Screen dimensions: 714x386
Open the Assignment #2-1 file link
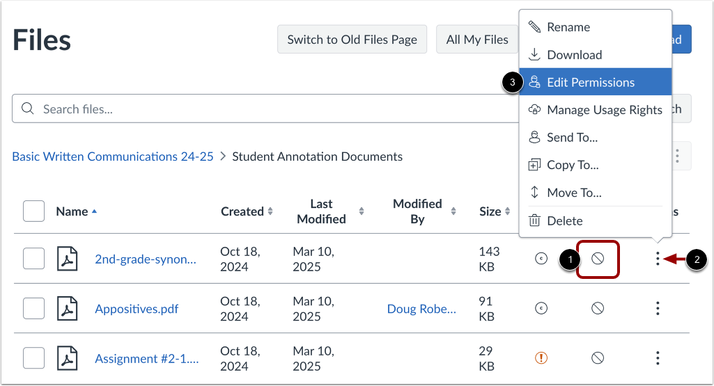click(146, 358)
